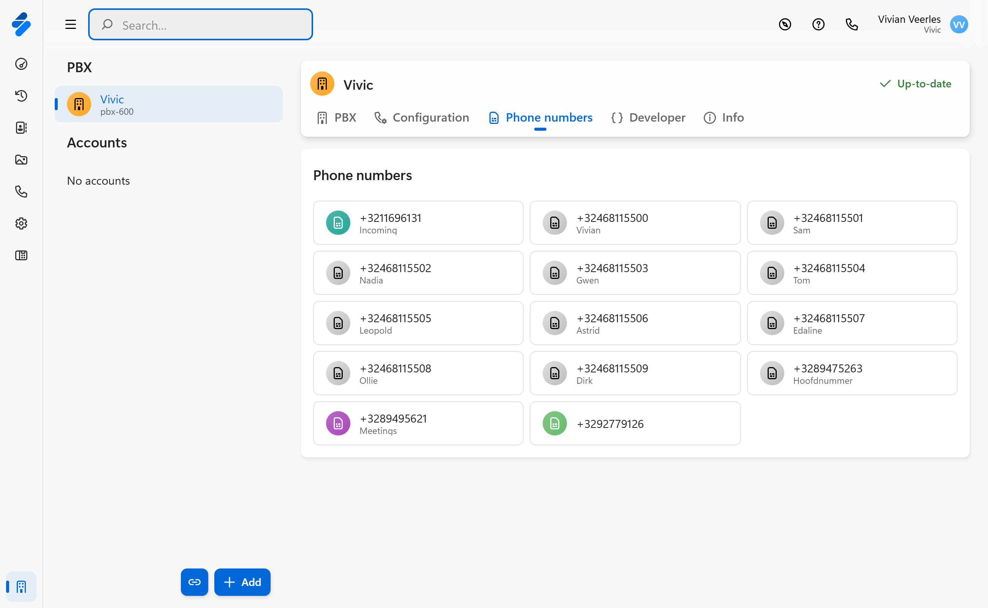Screen dimensions: 988x608
Task: Open call history from sidebar
Action: (x=21, y=96)
